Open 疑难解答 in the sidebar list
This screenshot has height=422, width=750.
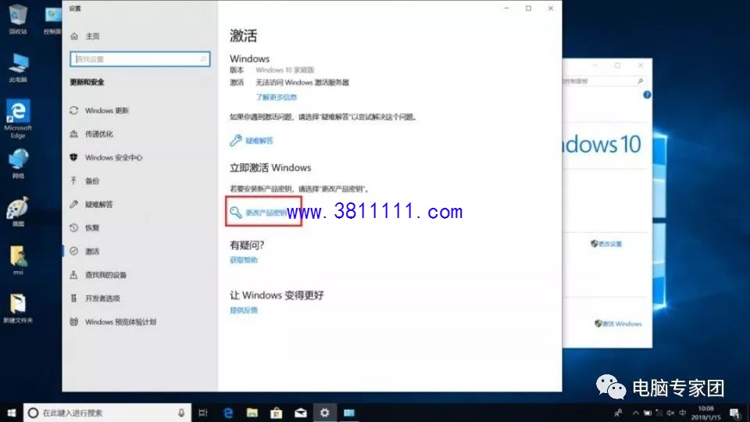(91, 204)
